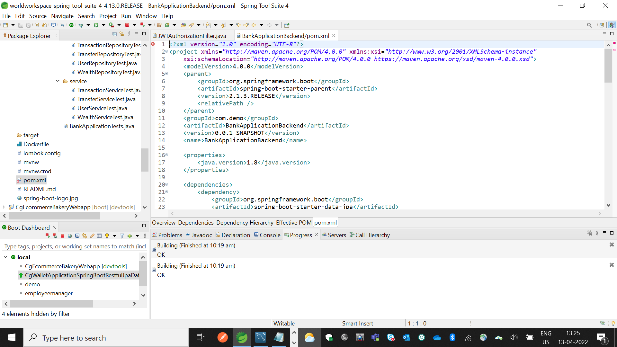Click the search magnifier icon at top right
Screen dimensions: 617x347
[589, 25]
